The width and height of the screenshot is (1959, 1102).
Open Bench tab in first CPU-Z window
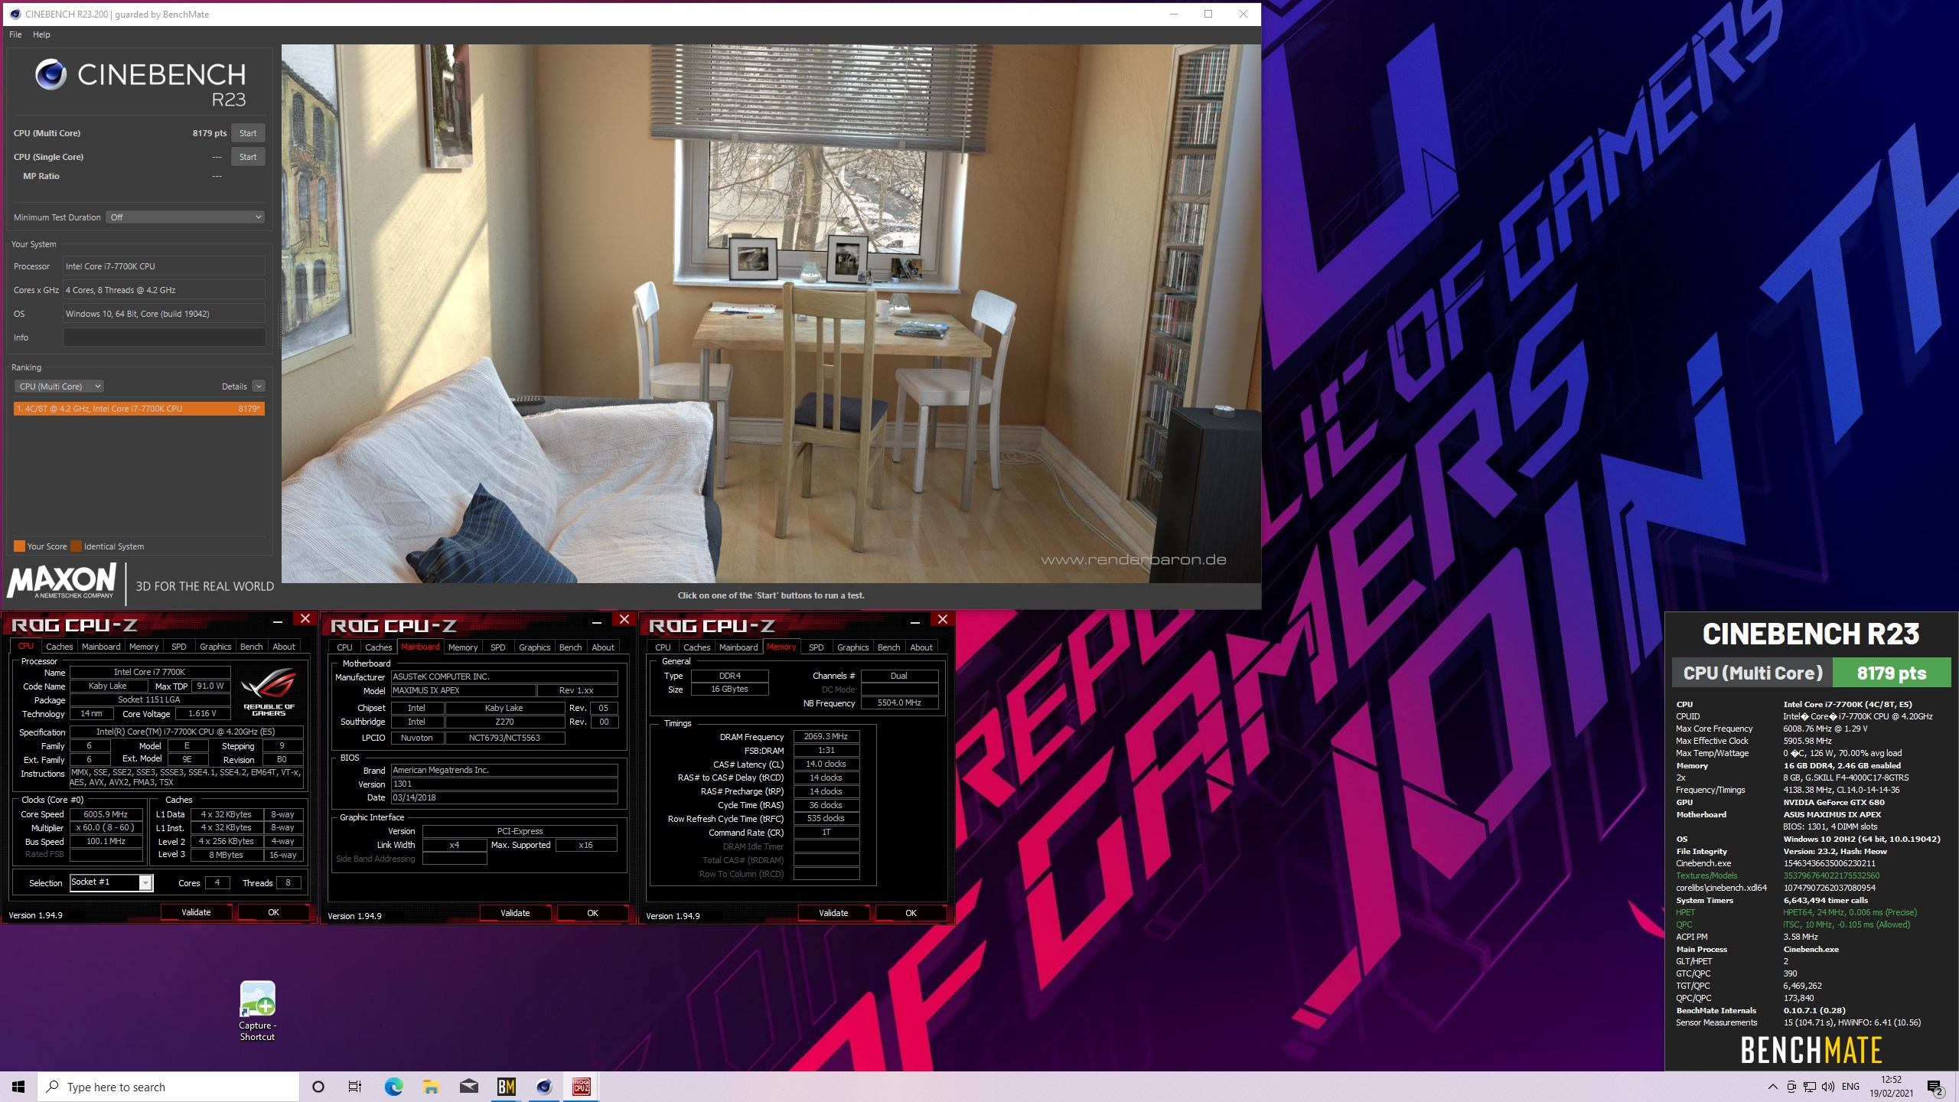pyautogui.click(x=251, y=647)
